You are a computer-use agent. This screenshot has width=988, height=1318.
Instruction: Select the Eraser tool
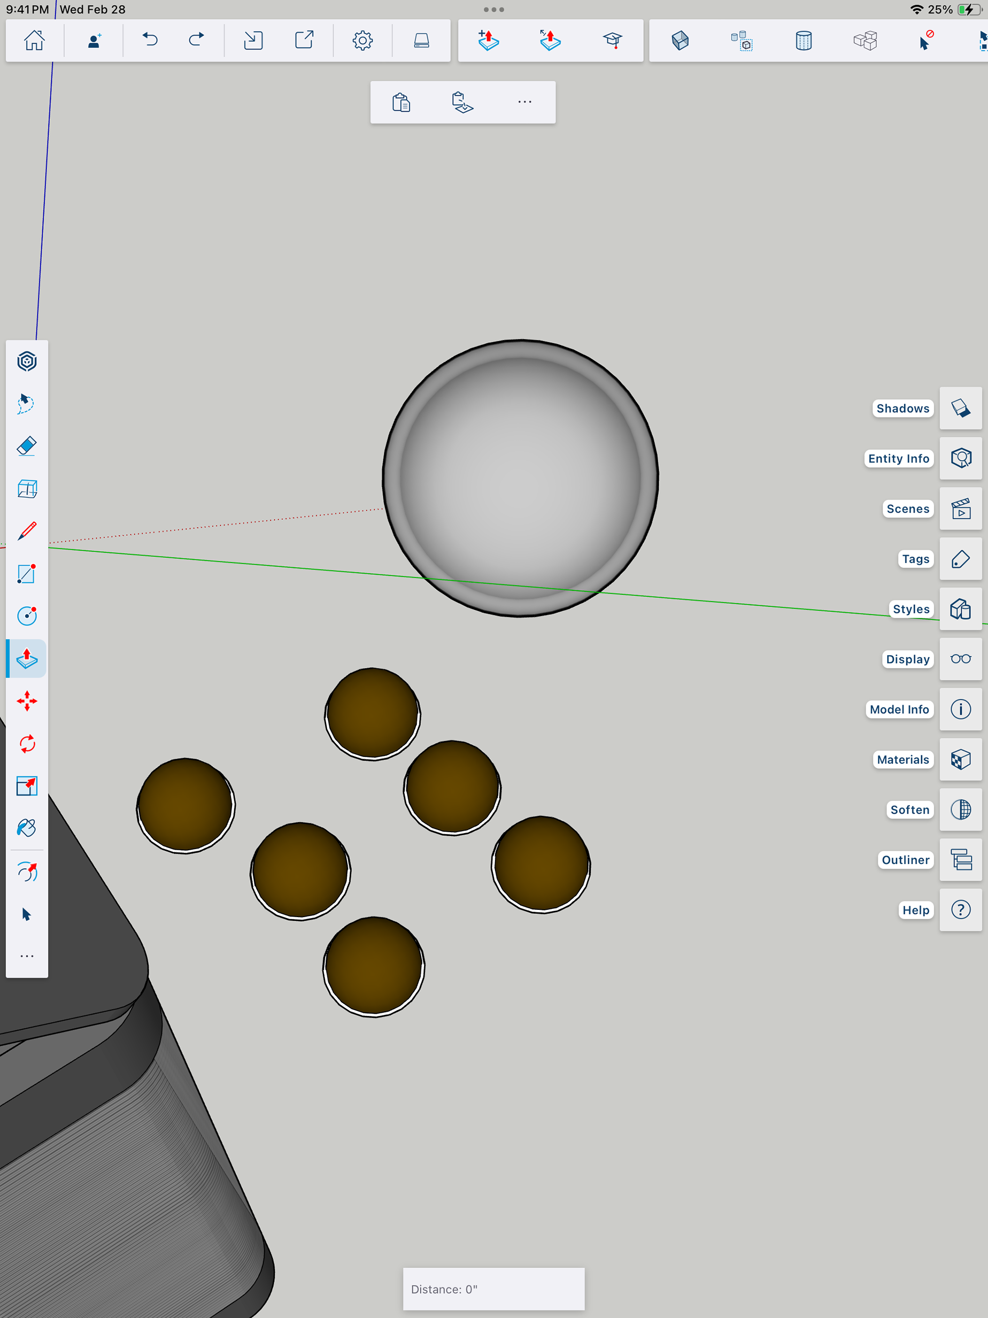point(27,446)
